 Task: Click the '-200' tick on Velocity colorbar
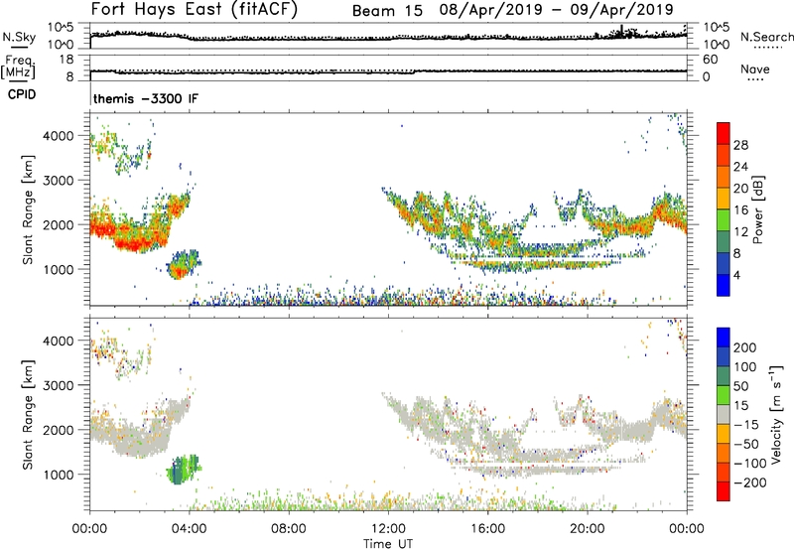(x=750, y=482)
